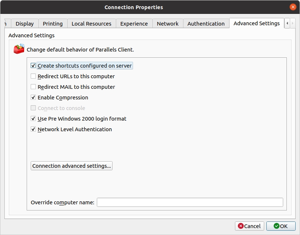
Task: Uncheck Create shortcuts configured on server
Action: point(33,66)
